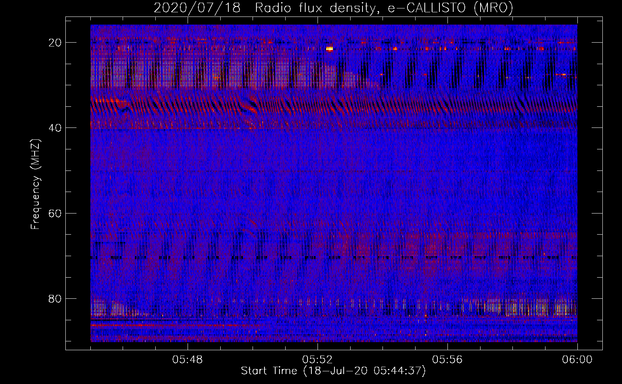Screen dimensions: 622x384
Task: Click the 80 MHz frequency tick label
Action: click(55, 298)
